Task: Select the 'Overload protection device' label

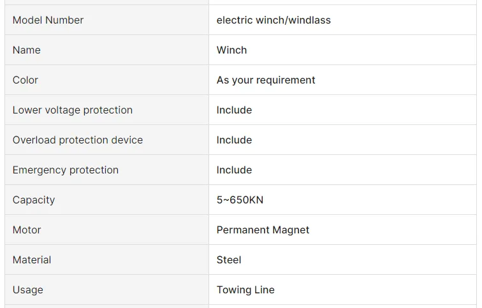Action: (x=78, y=140)
